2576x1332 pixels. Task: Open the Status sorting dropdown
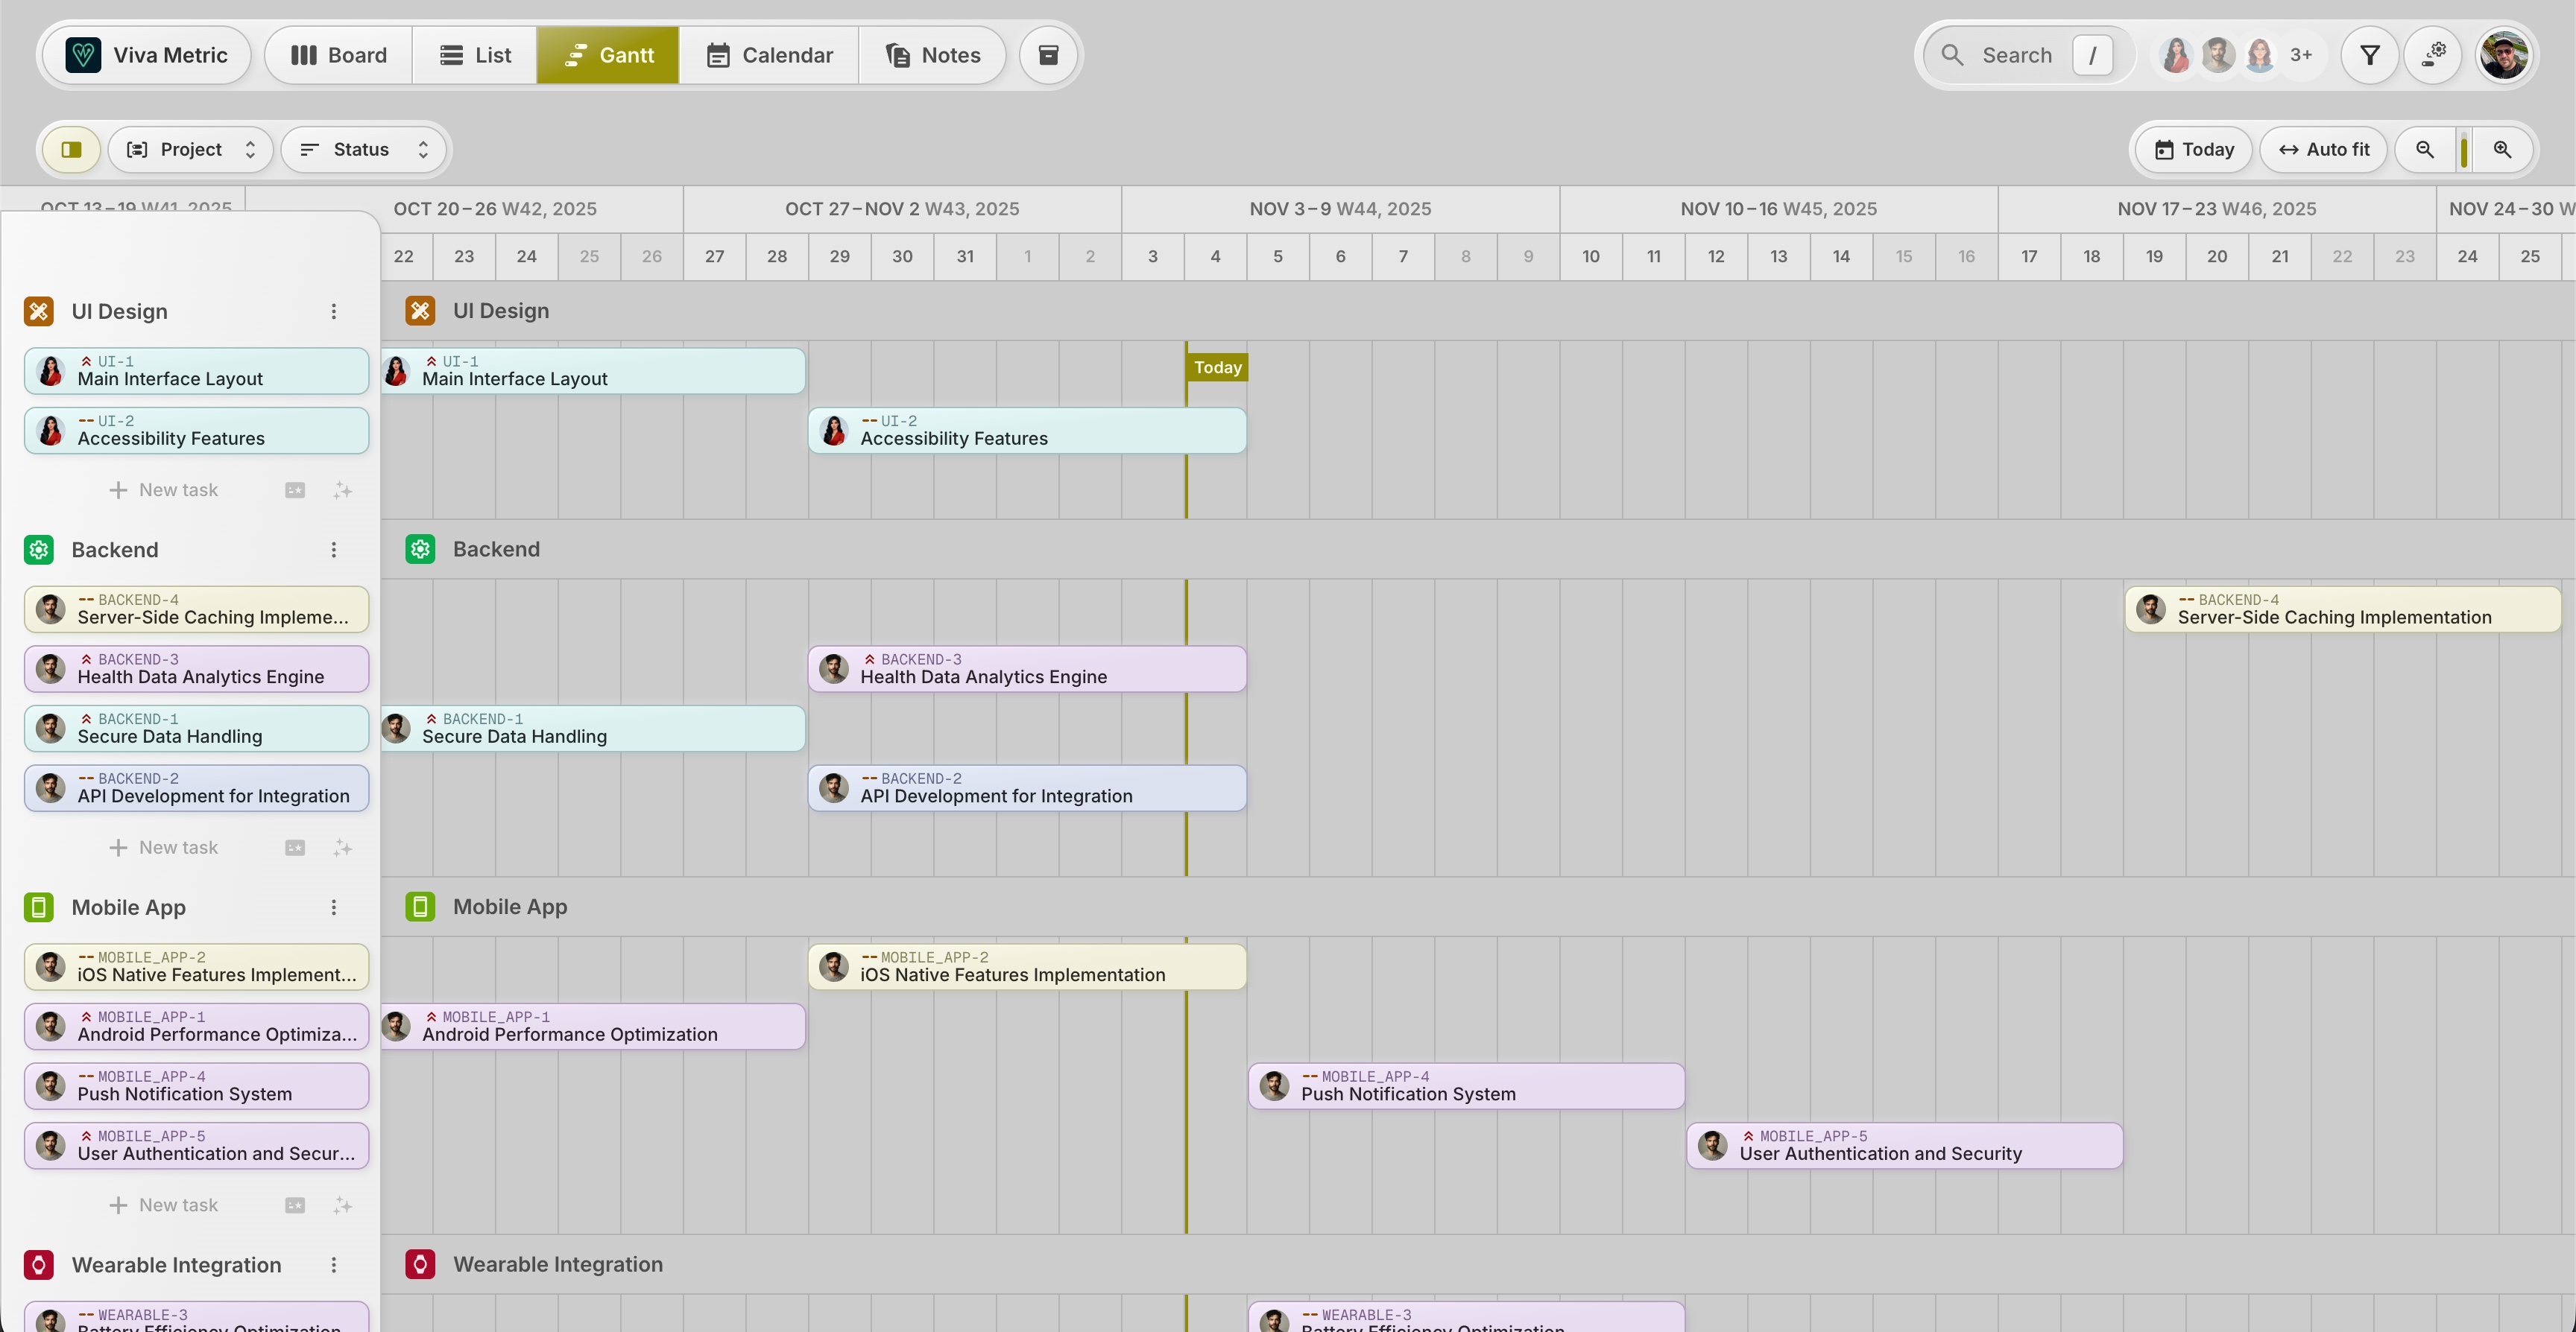(364, 150)
